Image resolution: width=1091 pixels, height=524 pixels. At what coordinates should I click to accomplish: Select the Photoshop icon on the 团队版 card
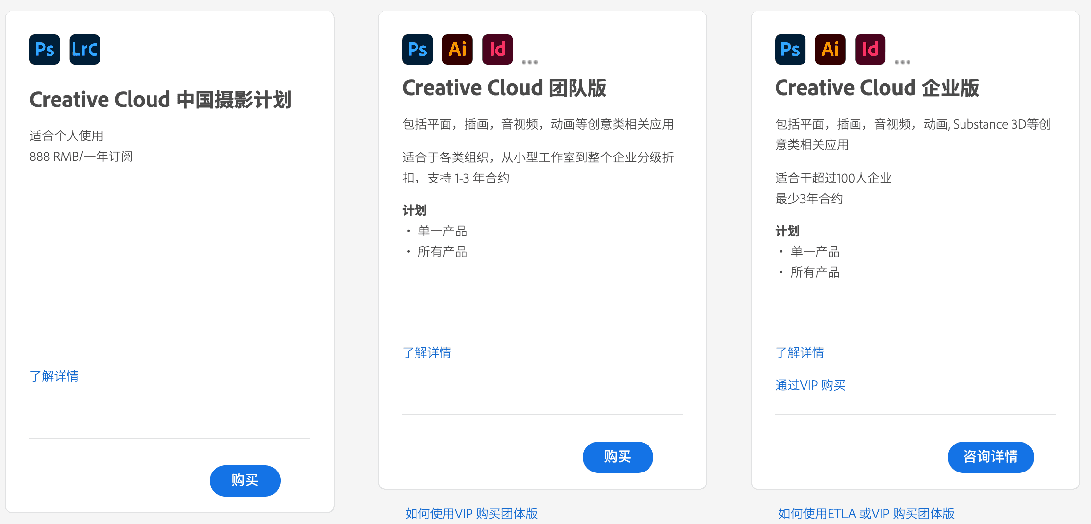[x=417, y=49]
